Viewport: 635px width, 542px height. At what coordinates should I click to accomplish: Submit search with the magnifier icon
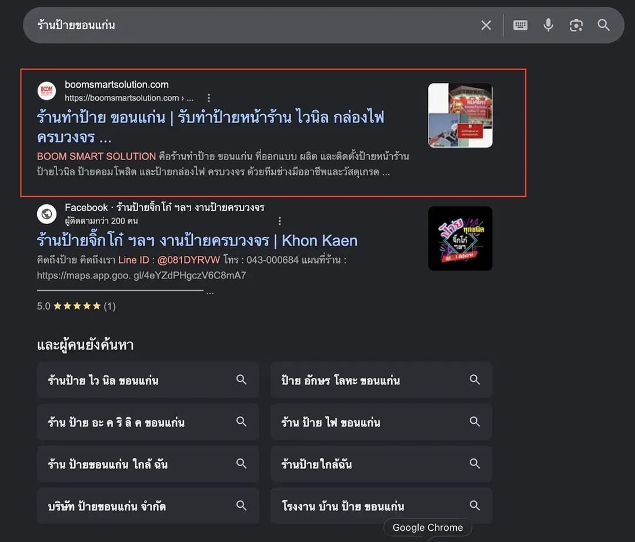point(603,25)
